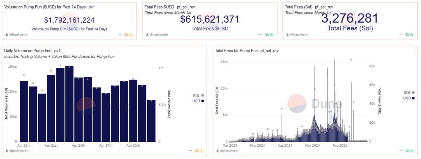Select the Apr 24th bar in the Daily Volume chart
421x159 pixels.
(79, 109)
